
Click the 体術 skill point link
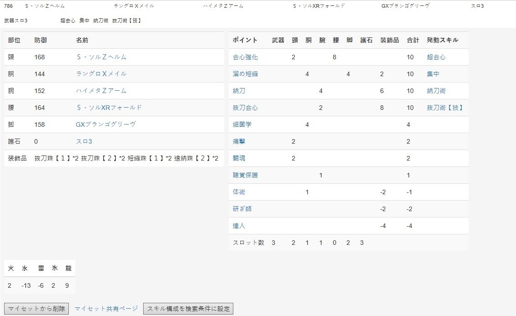point(239,192)
